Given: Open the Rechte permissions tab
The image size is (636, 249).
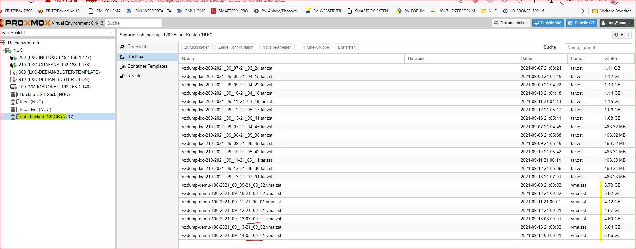Looking at the screenshot, I should pyautogui.click(x=148, y=76).
